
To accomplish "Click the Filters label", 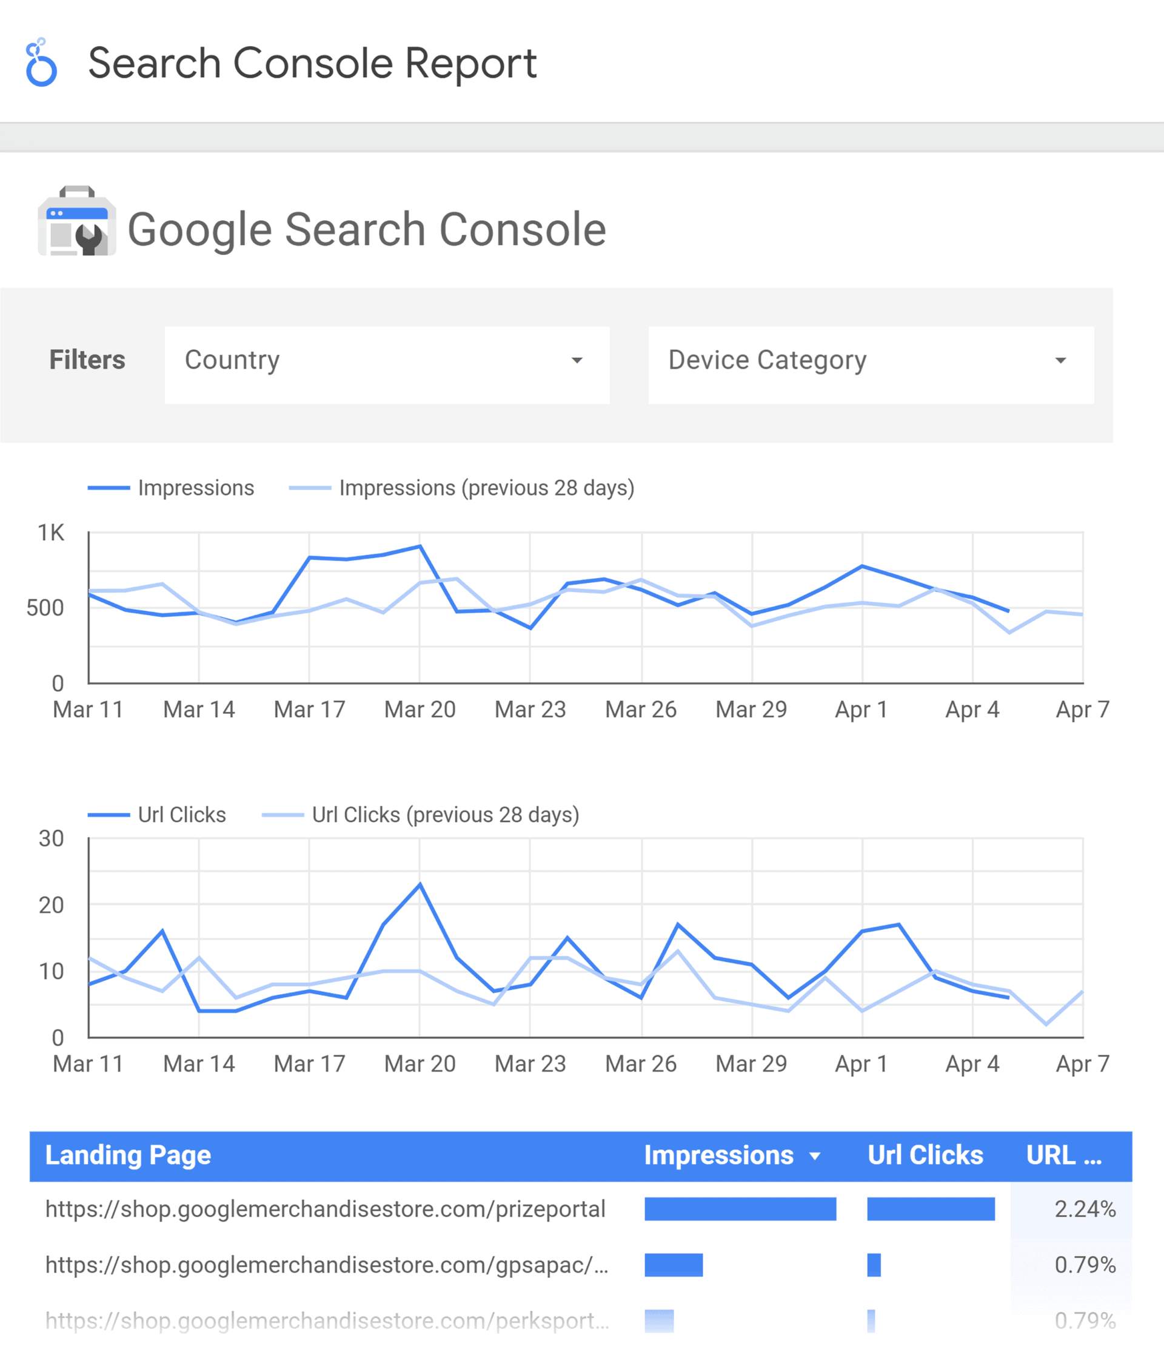I will coord(87,360).
